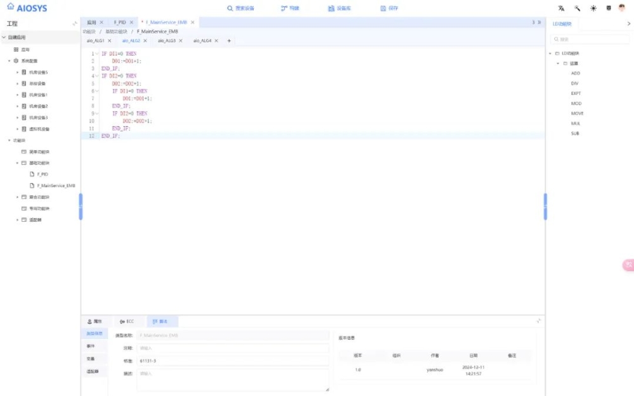
Task: Toggle the light/dark theme sun icon
Action: (593, 8)
